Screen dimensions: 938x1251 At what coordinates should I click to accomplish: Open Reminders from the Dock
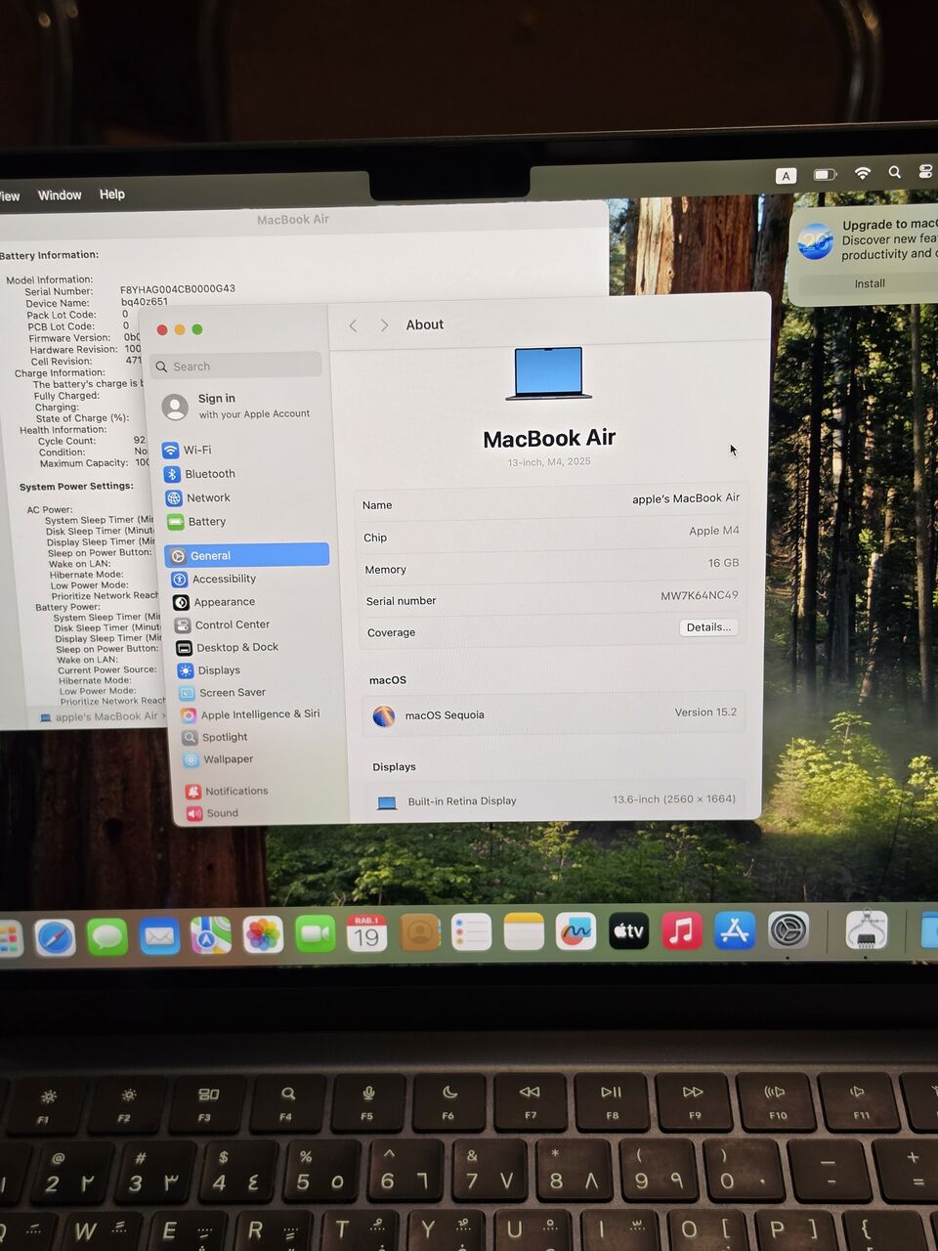(x=471, y=933)
